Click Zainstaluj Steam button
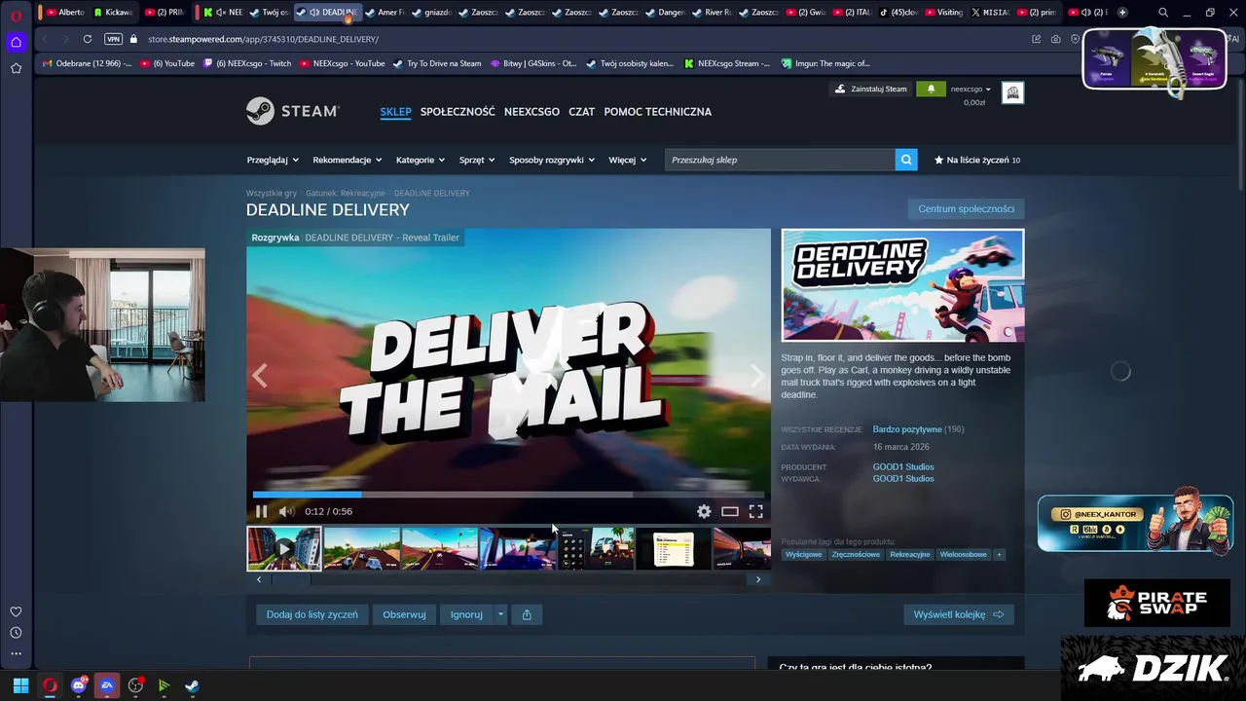 click(871, 89)
